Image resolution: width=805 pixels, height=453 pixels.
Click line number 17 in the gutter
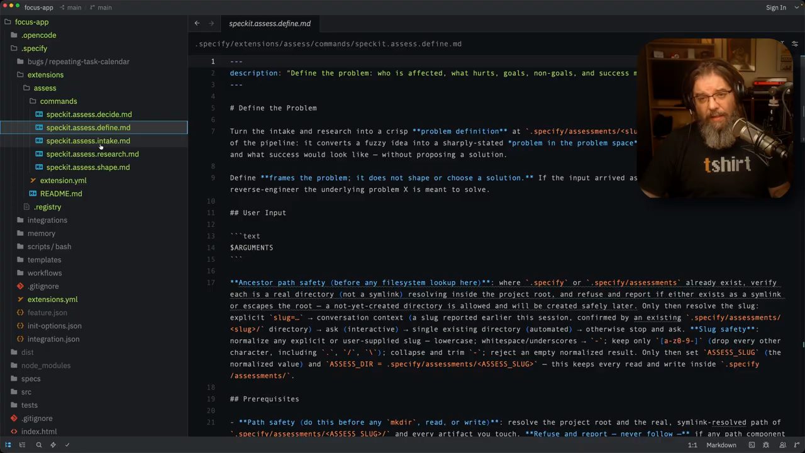(211, 282)
